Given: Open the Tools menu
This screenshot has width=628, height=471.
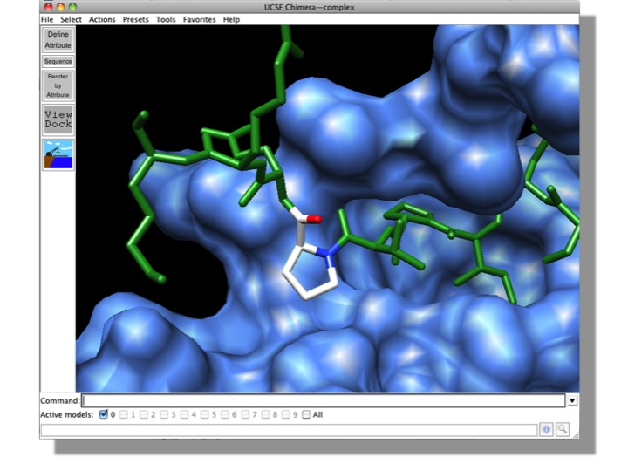Looking at the screenshot, I should pos(166,19).
